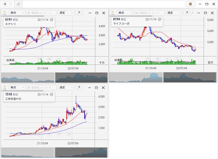Click the Hot flame icon in the 1518 chart panel
Viewport: 218px width, 159px height.
coord(5,87)
